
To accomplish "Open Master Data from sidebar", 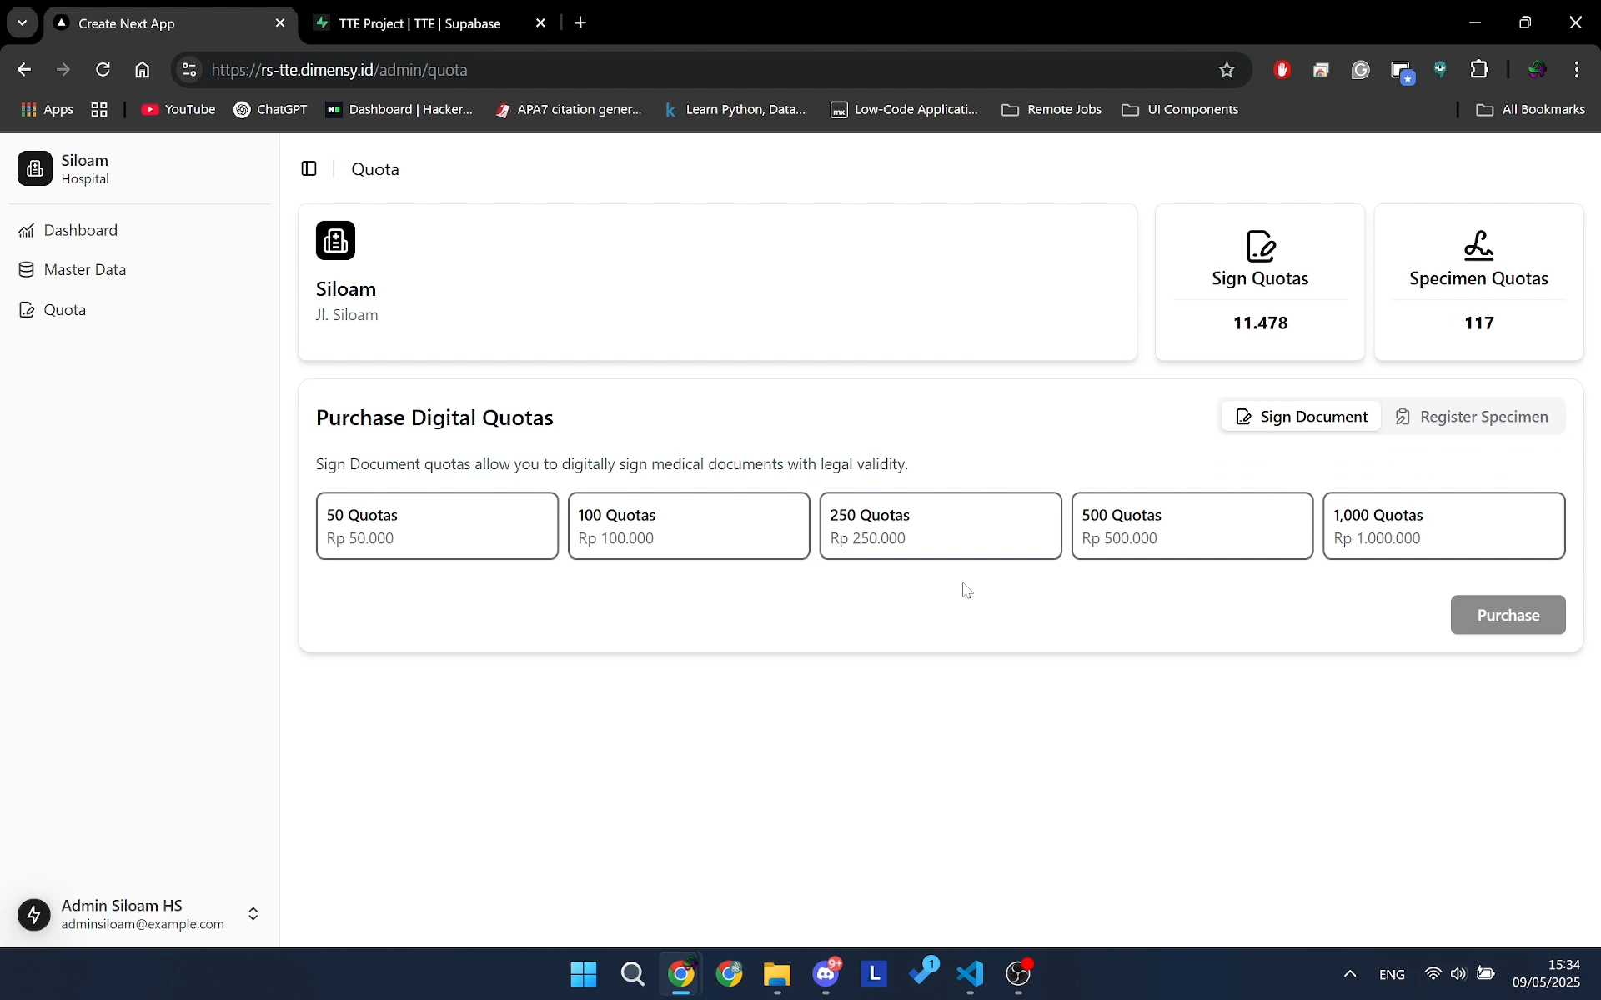I will (x=84, y=270).
